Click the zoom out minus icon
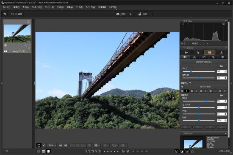 click(61, 145)
